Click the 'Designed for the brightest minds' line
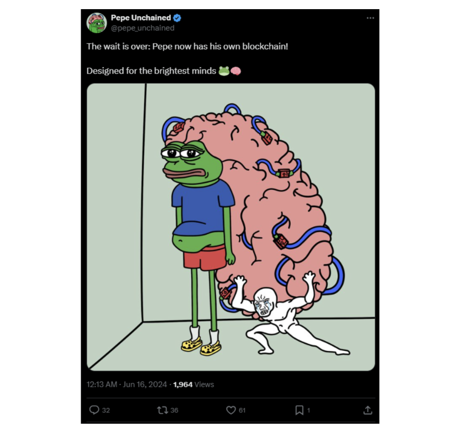The image size is (469, 424). click(151, 71)
